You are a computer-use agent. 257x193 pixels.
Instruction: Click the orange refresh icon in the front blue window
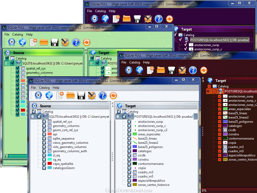(113, 95)
